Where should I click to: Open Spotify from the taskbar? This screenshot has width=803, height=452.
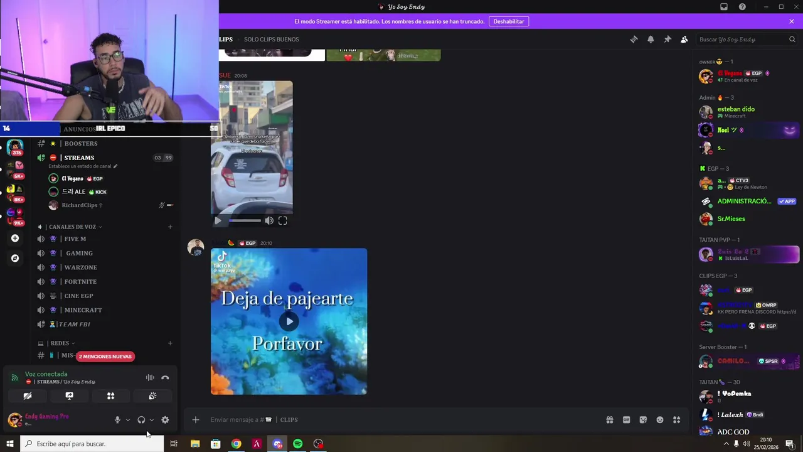298,444
